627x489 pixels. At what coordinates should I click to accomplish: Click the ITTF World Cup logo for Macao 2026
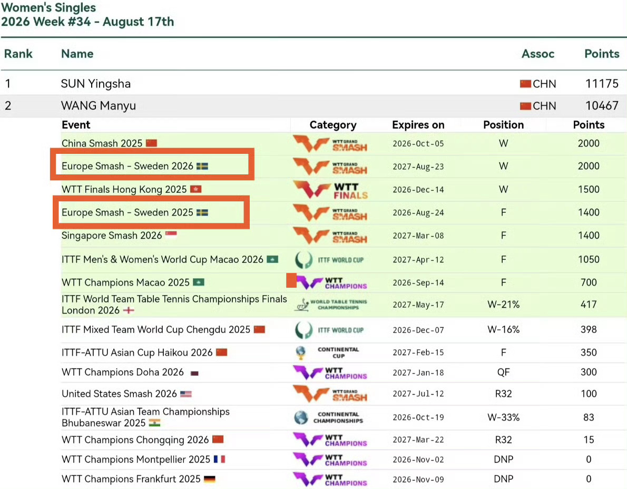pyautogui.click(x=329, y=260)
